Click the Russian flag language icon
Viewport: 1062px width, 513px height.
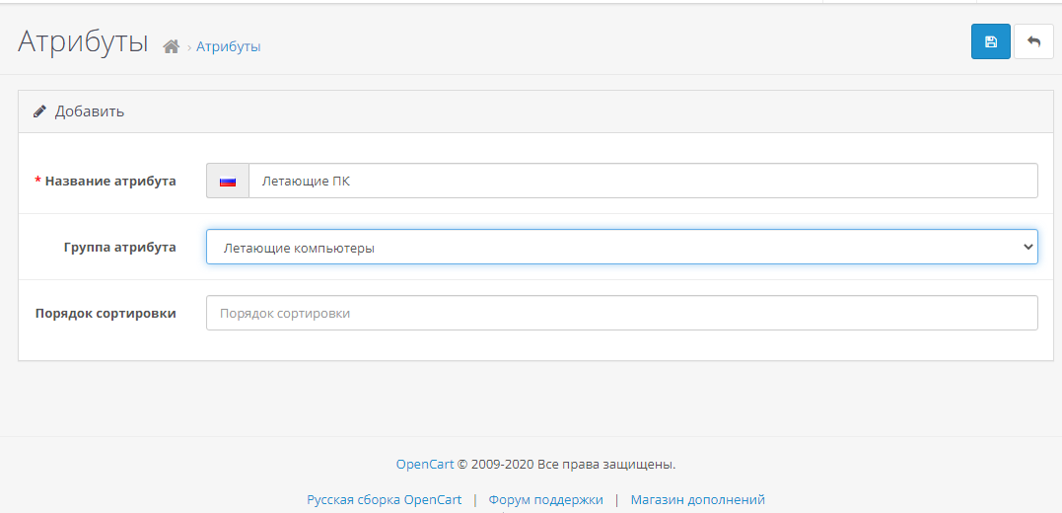pos(228,182)
